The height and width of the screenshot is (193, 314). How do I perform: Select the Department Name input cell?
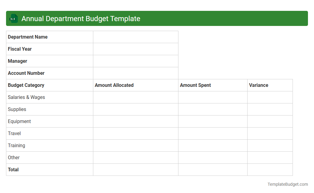135,37
